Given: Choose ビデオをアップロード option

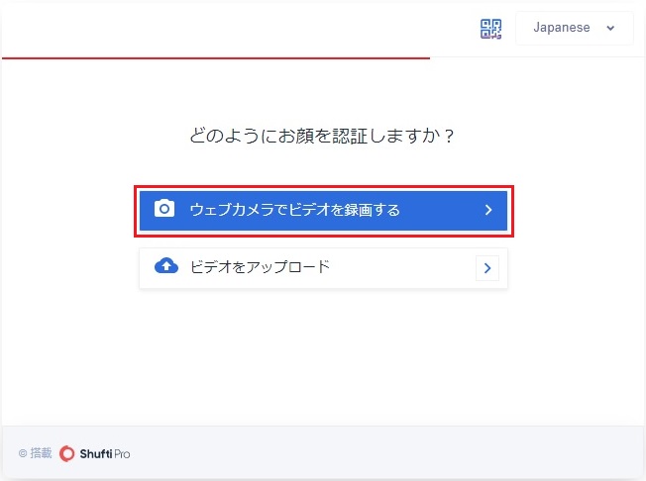Looking at the screenshot, I should click(323, 268).
